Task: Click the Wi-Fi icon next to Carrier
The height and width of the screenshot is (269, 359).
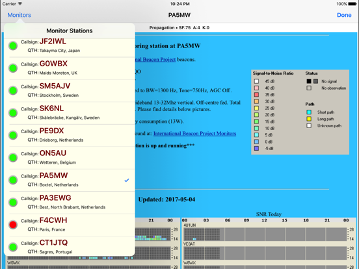Action: 20,4
